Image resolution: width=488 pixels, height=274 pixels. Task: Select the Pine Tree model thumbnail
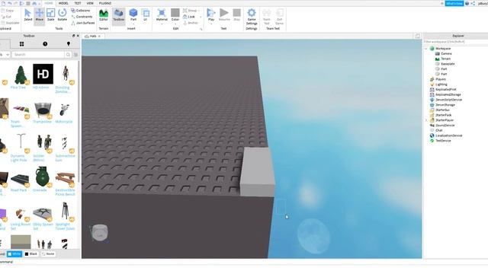tap(21, 75)
